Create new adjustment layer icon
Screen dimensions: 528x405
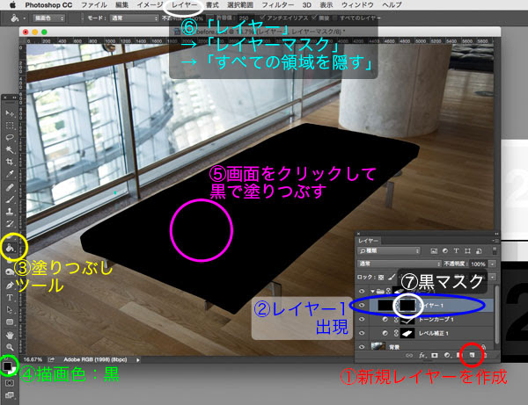tap(447, 355)
